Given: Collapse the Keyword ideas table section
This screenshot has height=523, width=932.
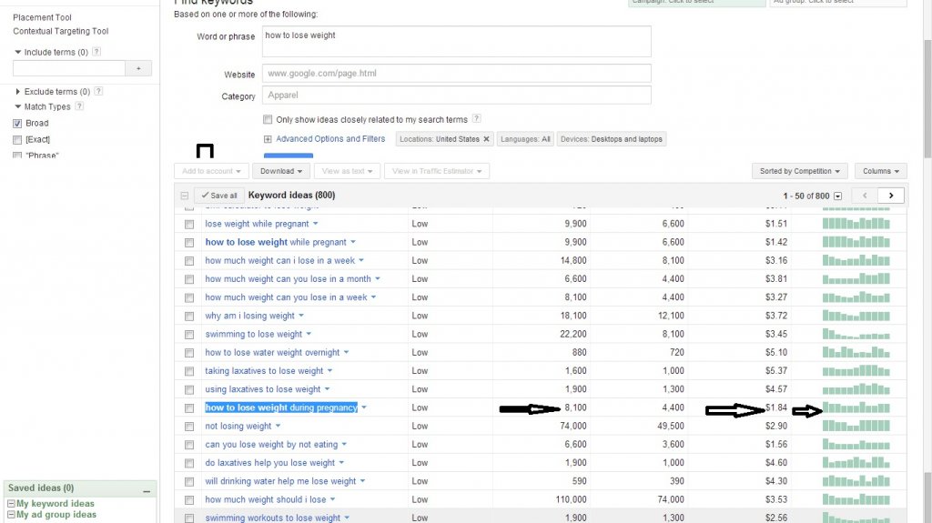Looking at the screenshot, I should [x=185, y=196].
